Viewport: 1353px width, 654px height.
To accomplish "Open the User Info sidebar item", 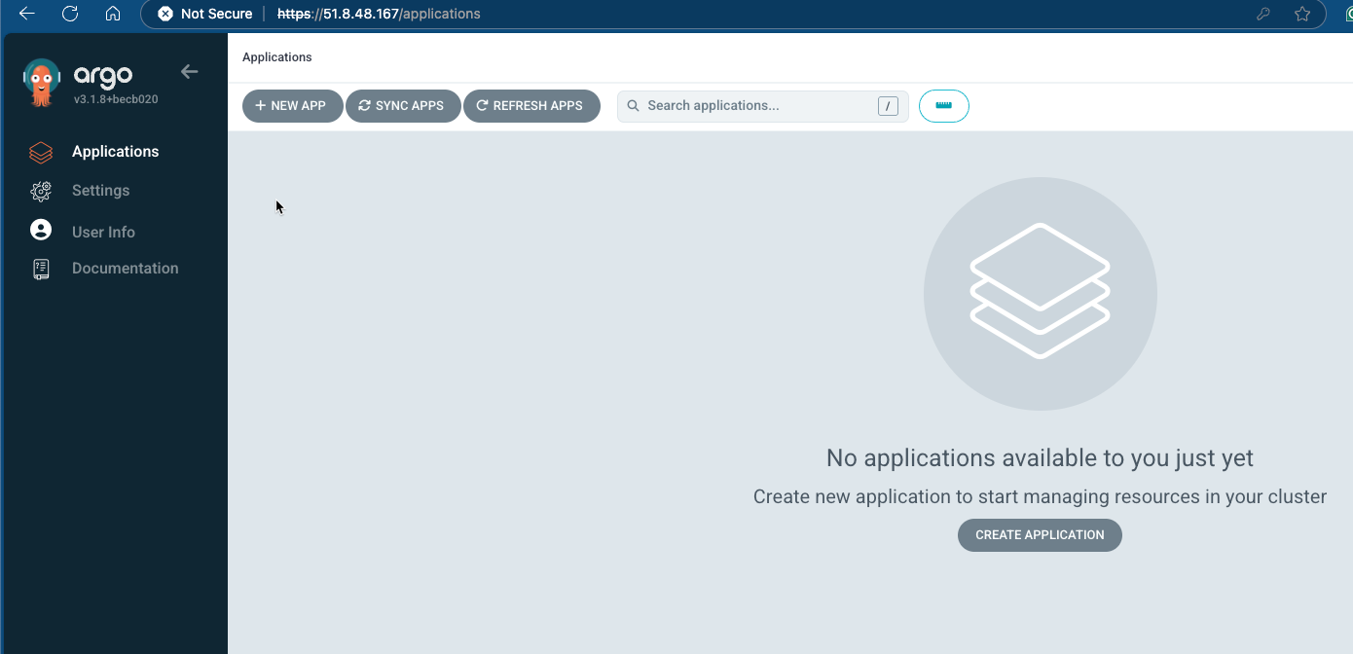I will point(103,232).
